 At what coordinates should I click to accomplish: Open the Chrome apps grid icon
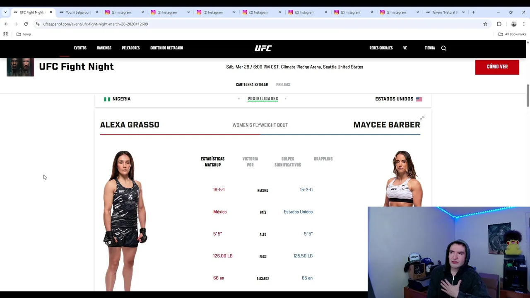(5, 34)
